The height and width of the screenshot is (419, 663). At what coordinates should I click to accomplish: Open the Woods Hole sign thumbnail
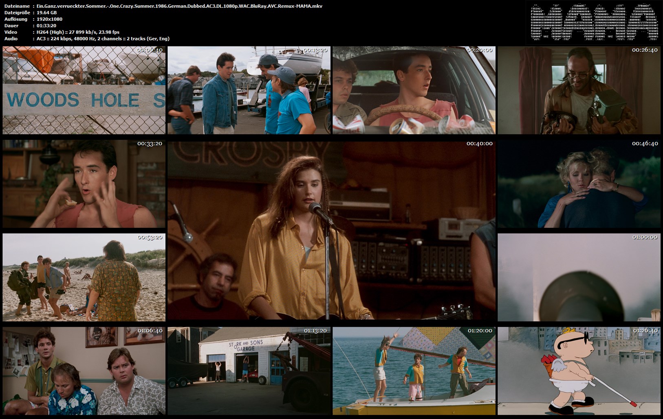[84, 90]
